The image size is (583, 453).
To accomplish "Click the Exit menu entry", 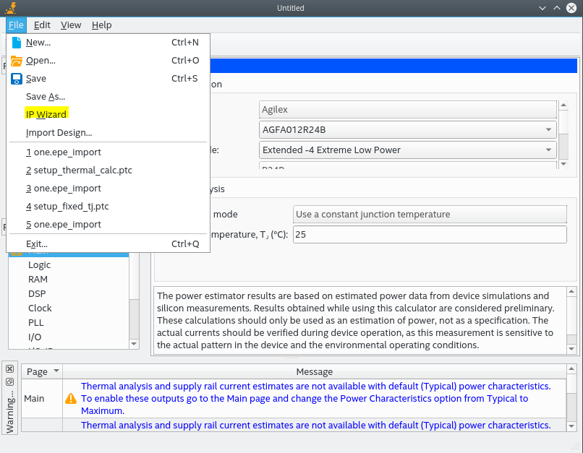I will 36,243.
